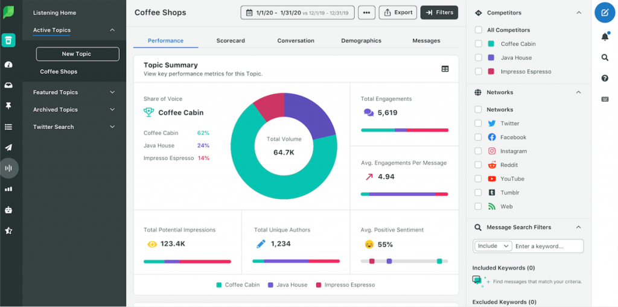Open the list Feeds icon in the sidebar

8,127
